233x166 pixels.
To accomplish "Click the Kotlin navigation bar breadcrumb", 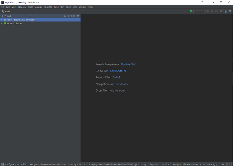I will [x=6, y=11].
